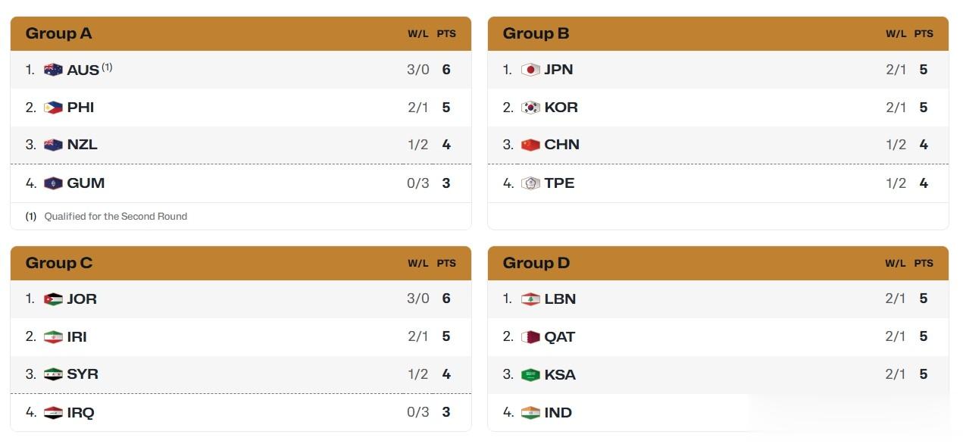
Task: Click the Saudi Arabia flag icon
Action: tap(530, 375)
